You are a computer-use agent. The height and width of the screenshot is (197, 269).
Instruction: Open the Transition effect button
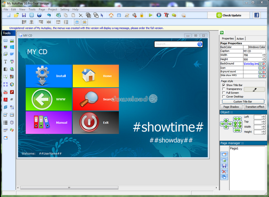tap(255, 107)
